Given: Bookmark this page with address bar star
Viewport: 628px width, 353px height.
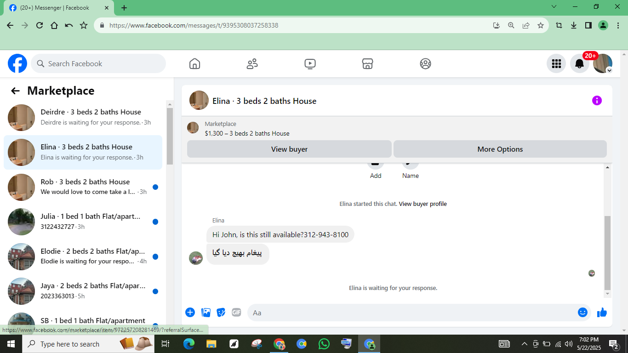Looking at the screenshot, I should coord(541,25).
